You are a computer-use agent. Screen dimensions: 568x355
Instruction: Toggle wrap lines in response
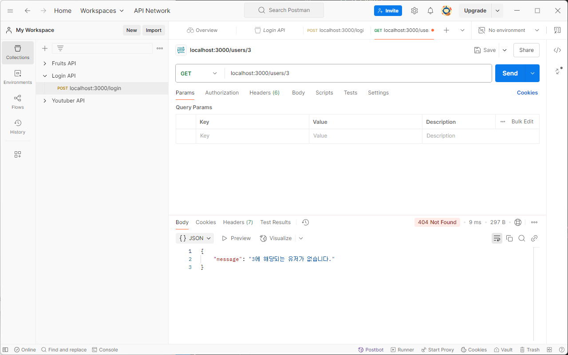[497, 238]
